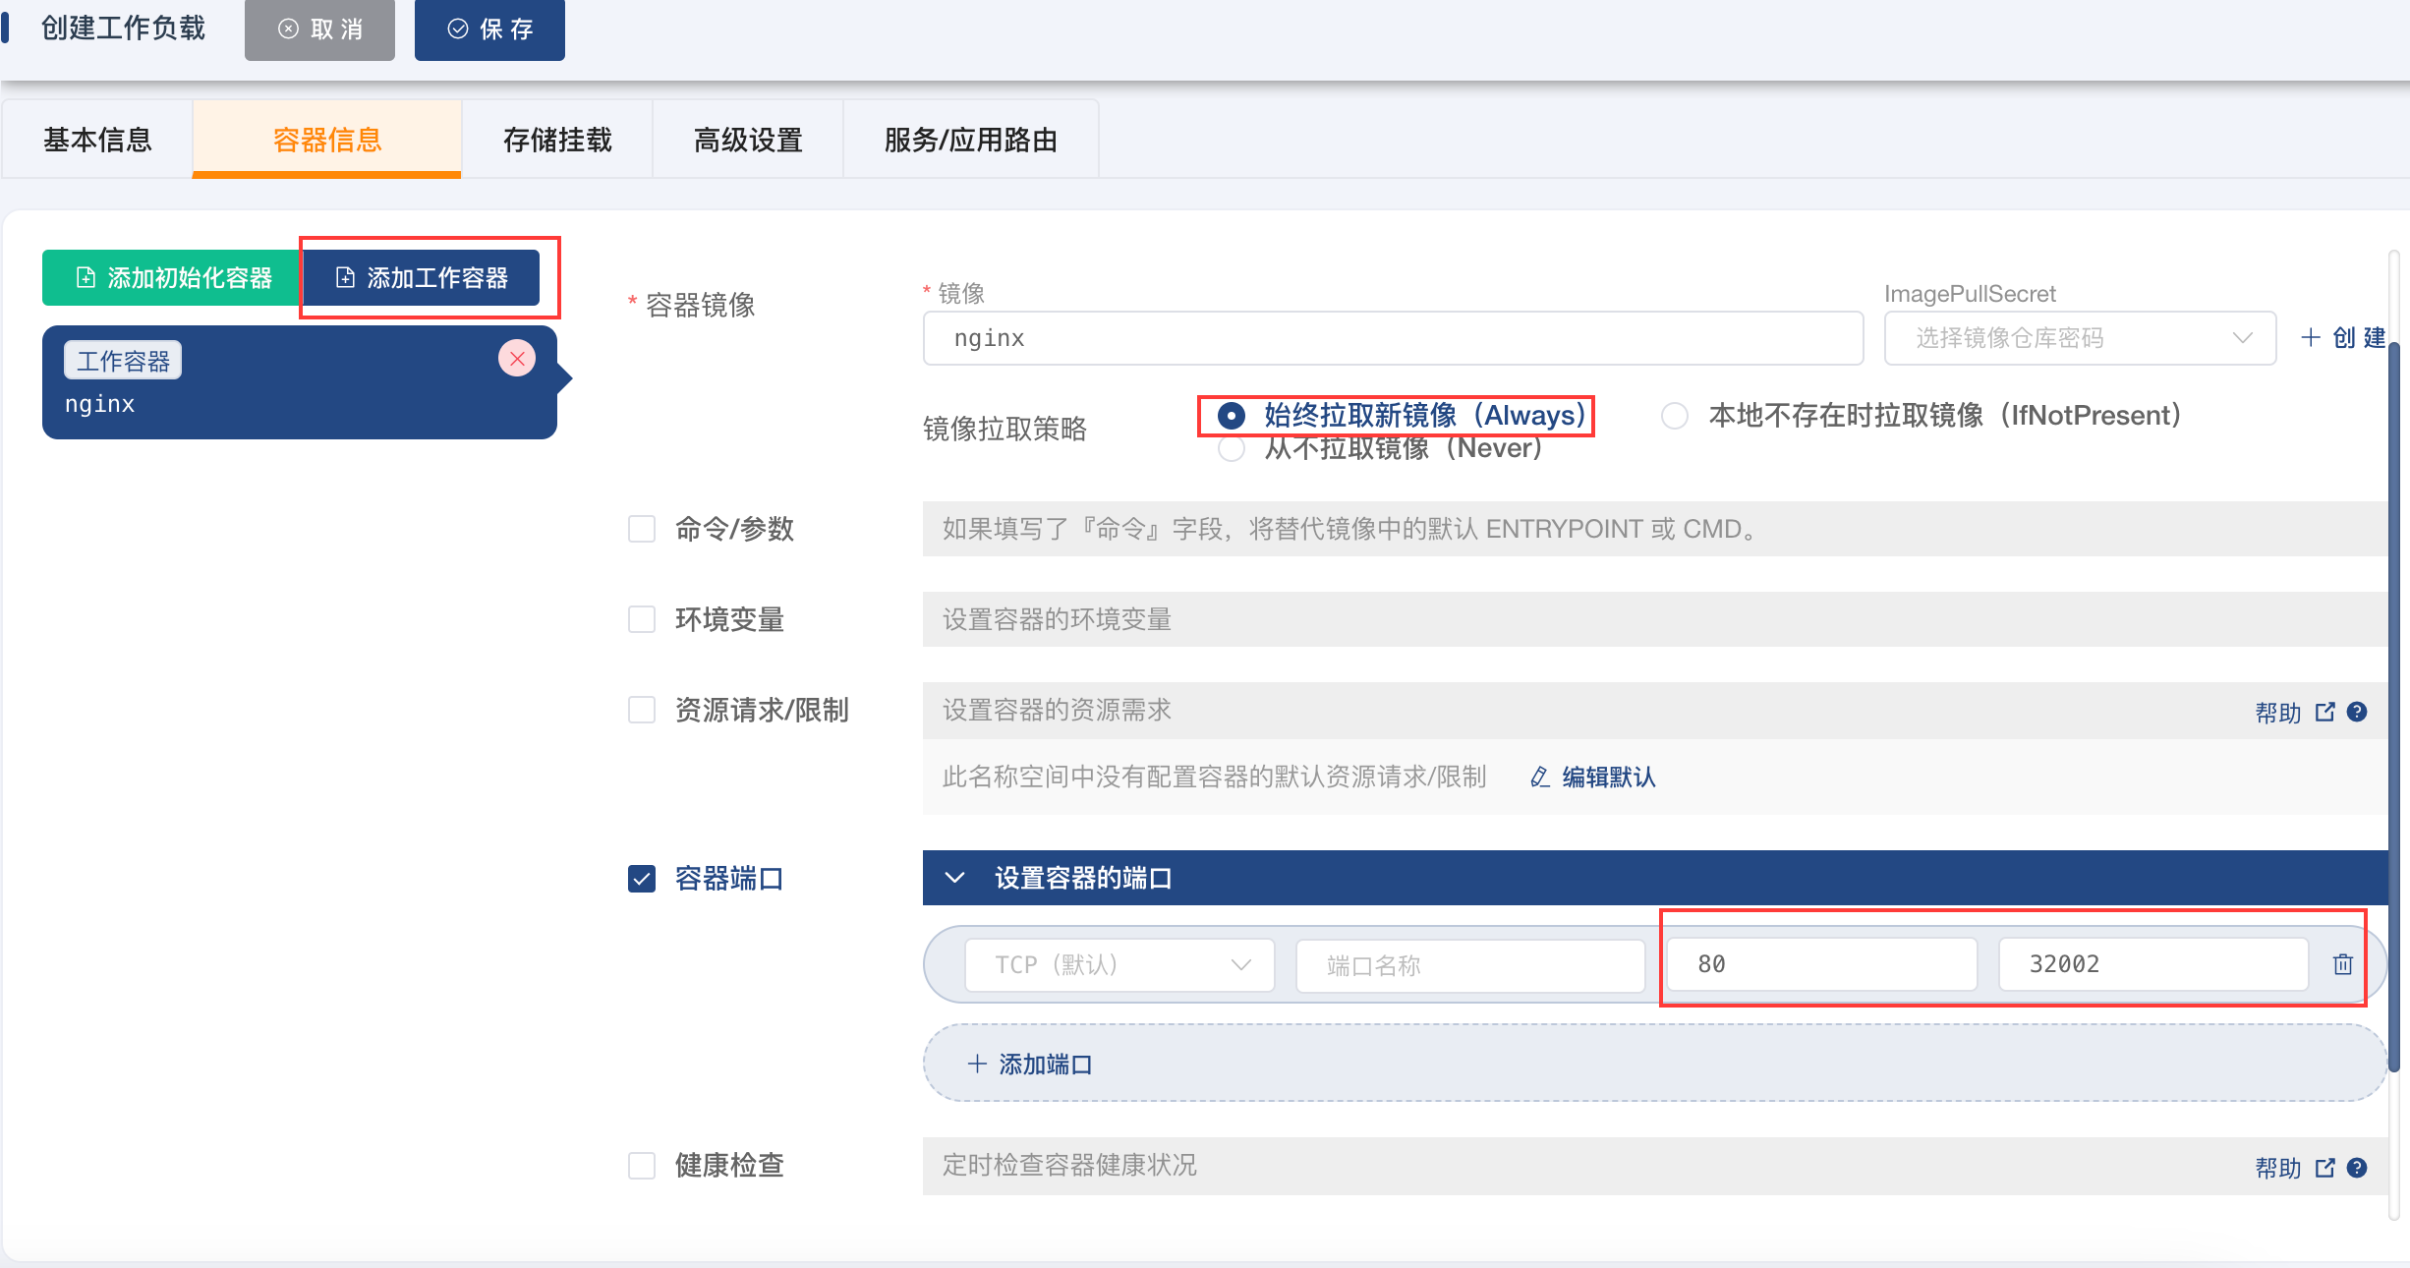Select IfNotPresent image pull policy radio
This screenshot has width=2410, height=1268.
coord(1675,416)
